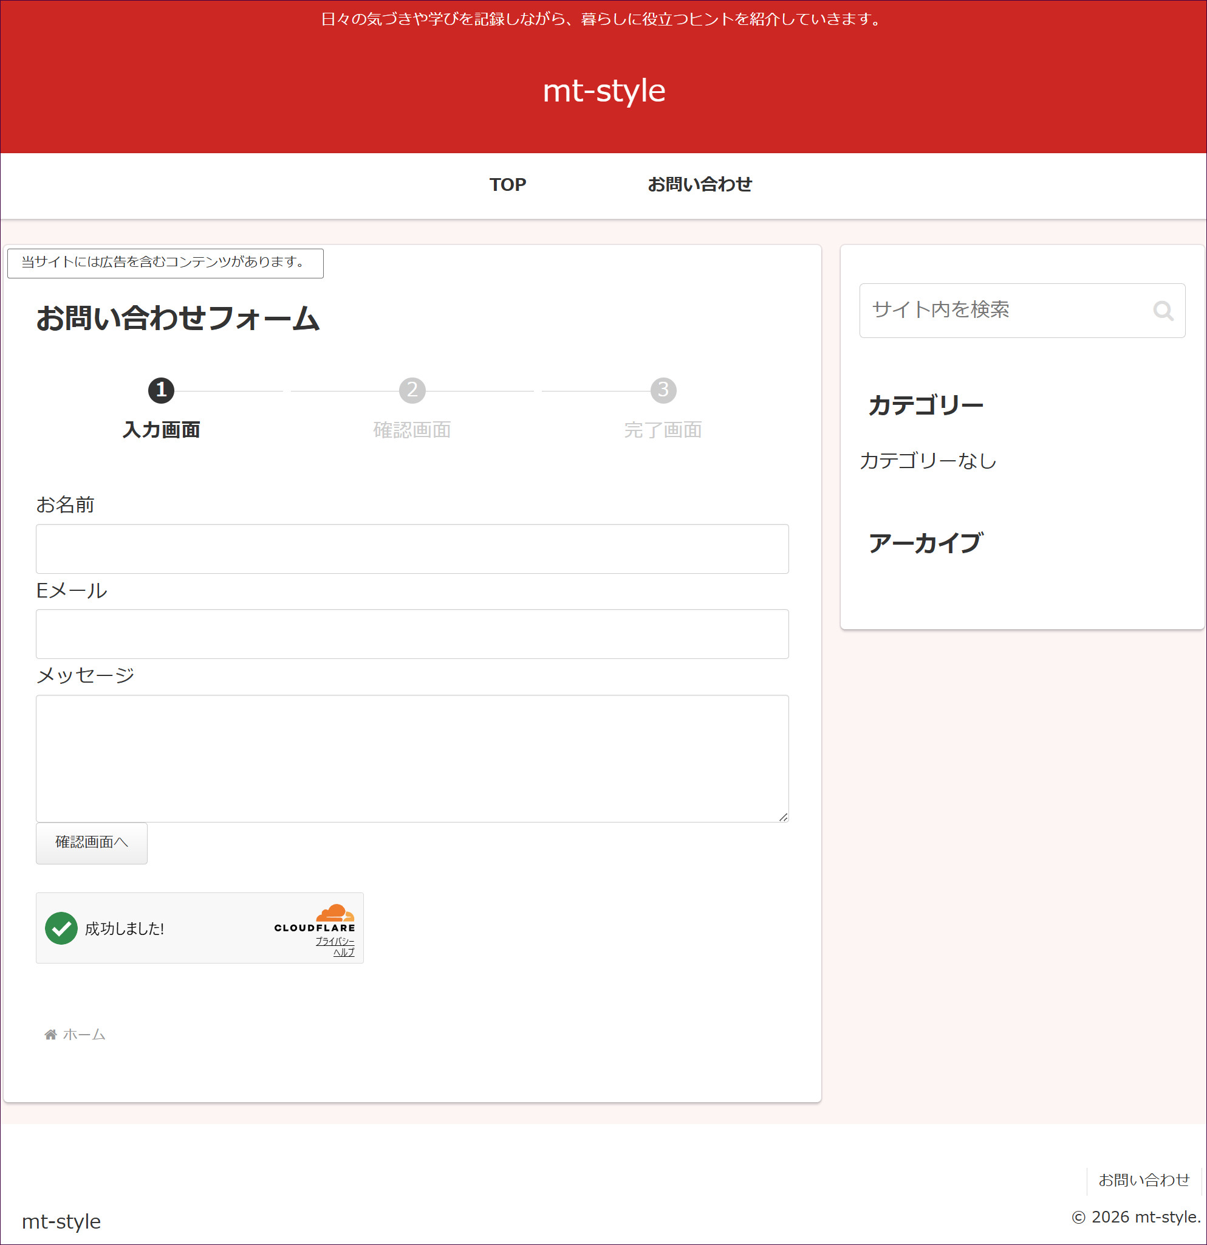The height and width of the screenshot is (1245, 1207).
Task: Click the カテゴリーなし text
Action: [x=928, y=461]
